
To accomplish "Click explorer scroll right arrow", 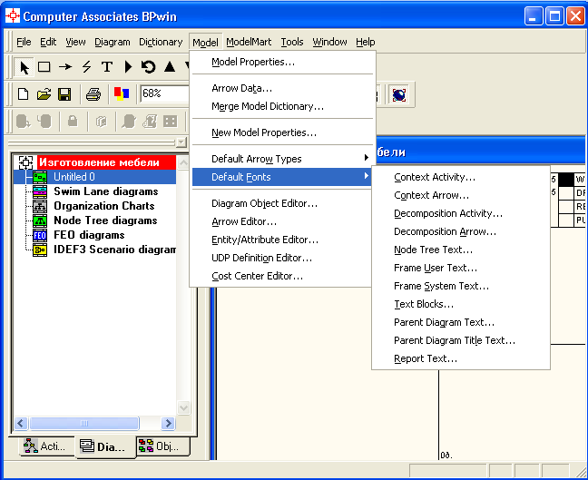I will 169,424.
